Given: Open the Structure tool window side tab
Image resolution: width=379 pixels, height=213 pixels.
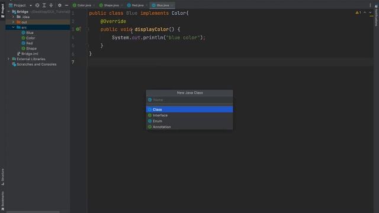Looking at the screenshot, I should click(2, 177).
